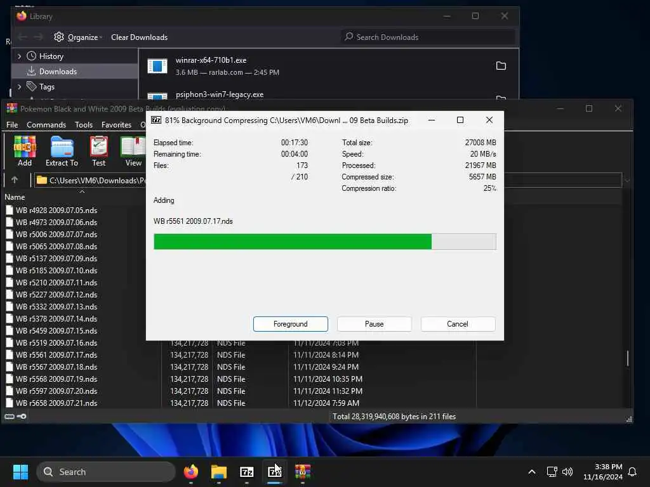
Task: Click the Test toolbar icon in WinRAR
Action: [x=98, y=151]
